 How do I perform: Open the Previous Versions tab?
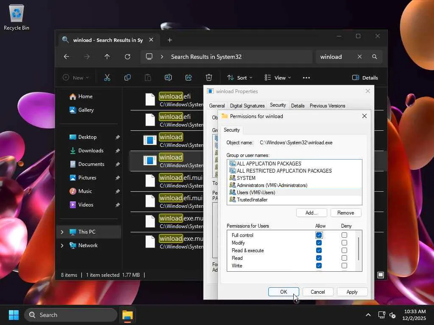pyautogui.click(x=327, y=106)
